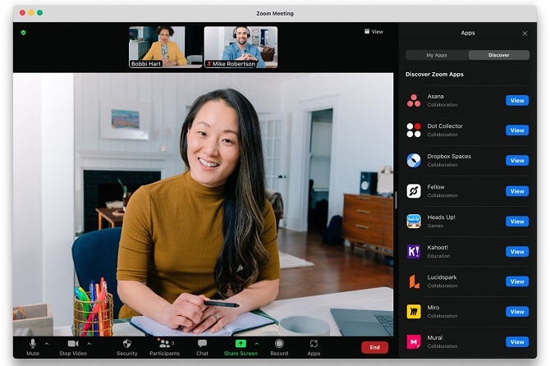The image size is (550, 366).
Task: Click the green encryption shield icon
Action: coord(24,32)
